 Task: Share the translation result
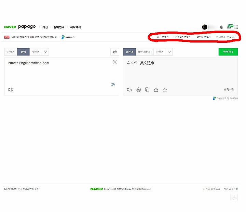point(156,90)
